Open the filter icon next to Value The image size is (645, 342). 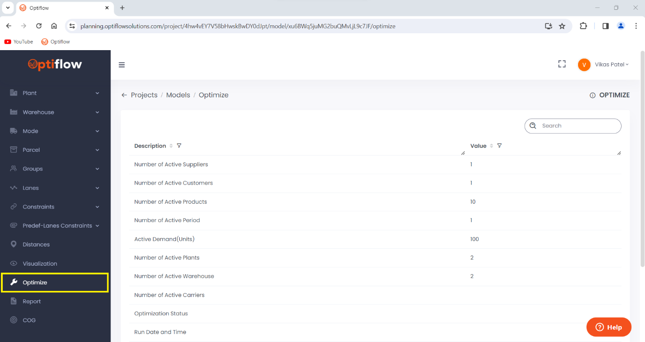coord(499,146)
